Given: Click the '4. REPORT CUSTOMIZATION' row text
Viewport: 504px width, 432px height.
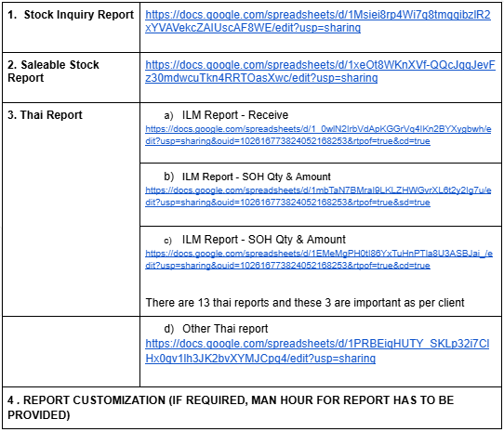Looking at the screenshot, I should click(x=231, y=407).
